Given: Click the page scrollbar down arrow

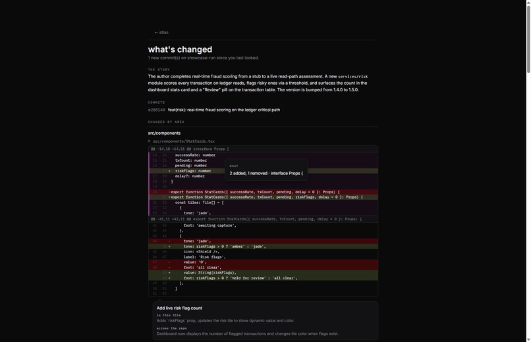Looking at the screenshot, I should click(x=528, y=339).
